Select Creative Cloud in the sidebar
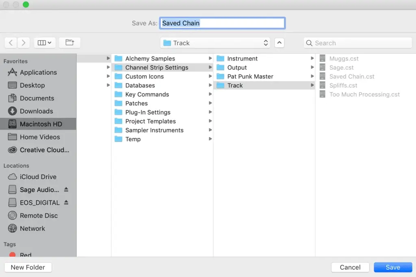 (38, 150)
